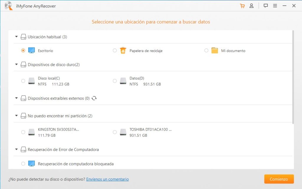Click the vertical scrollbar of location list

(x=293, y=77)
